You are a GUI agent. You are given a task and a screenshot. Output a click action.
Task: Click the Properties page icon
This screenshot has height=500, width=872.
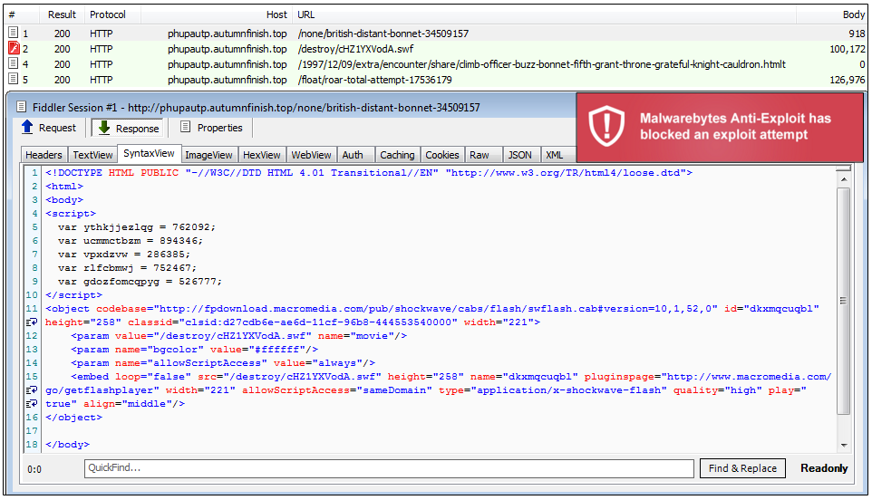click(x=186, y=128)
